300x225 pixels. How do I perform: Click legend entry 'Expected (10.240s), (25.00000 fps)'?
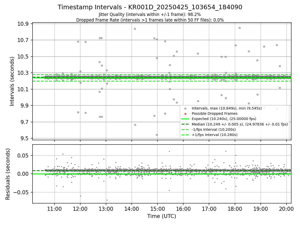point(224,119)
